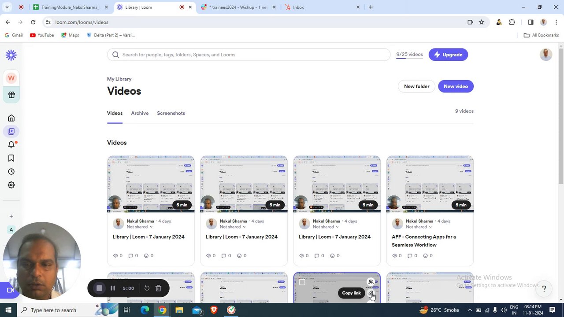Open the Library icon in the sidebar
This screenshot has height=317, width=564.
[11, 131]
